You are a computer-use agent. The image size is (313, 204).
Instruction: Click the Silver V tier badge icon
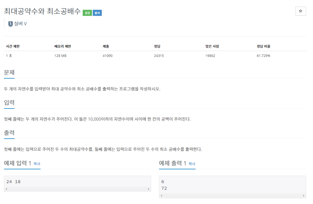[10, 24]
